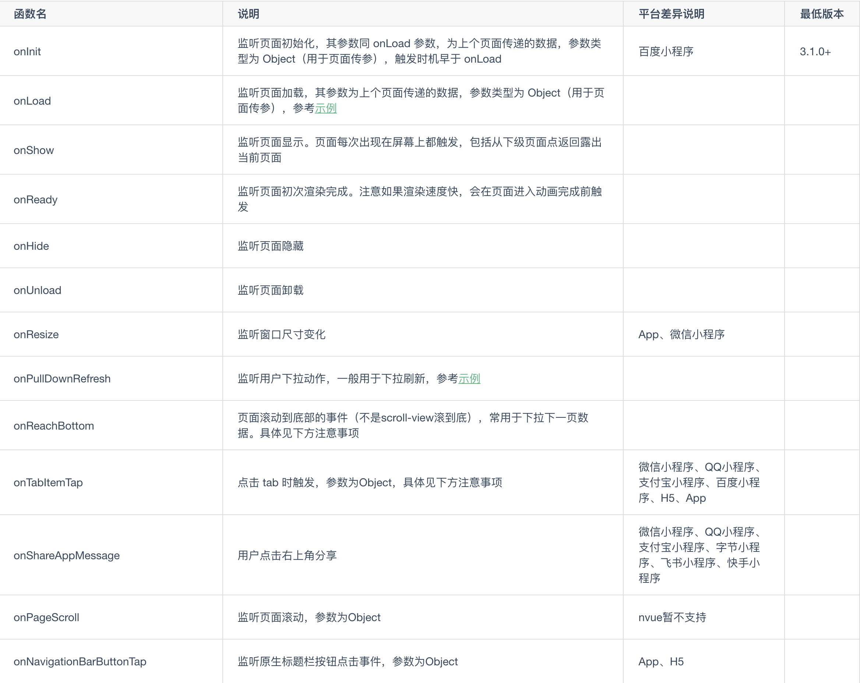
Task: Click the onPageScroll function name
Action: click(x=46, y=617)
